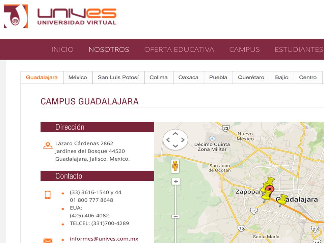Click the orange envelope email icon
Viewport: 324px width, 243px height.
point(48,241)
